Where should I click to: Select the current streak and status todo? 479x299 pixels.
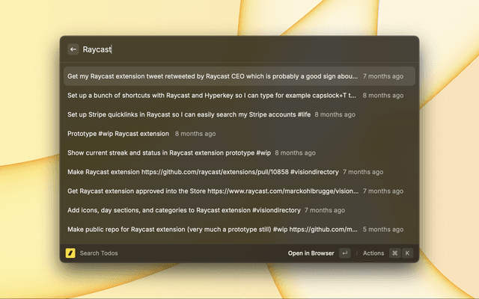[x=169, y=152]
